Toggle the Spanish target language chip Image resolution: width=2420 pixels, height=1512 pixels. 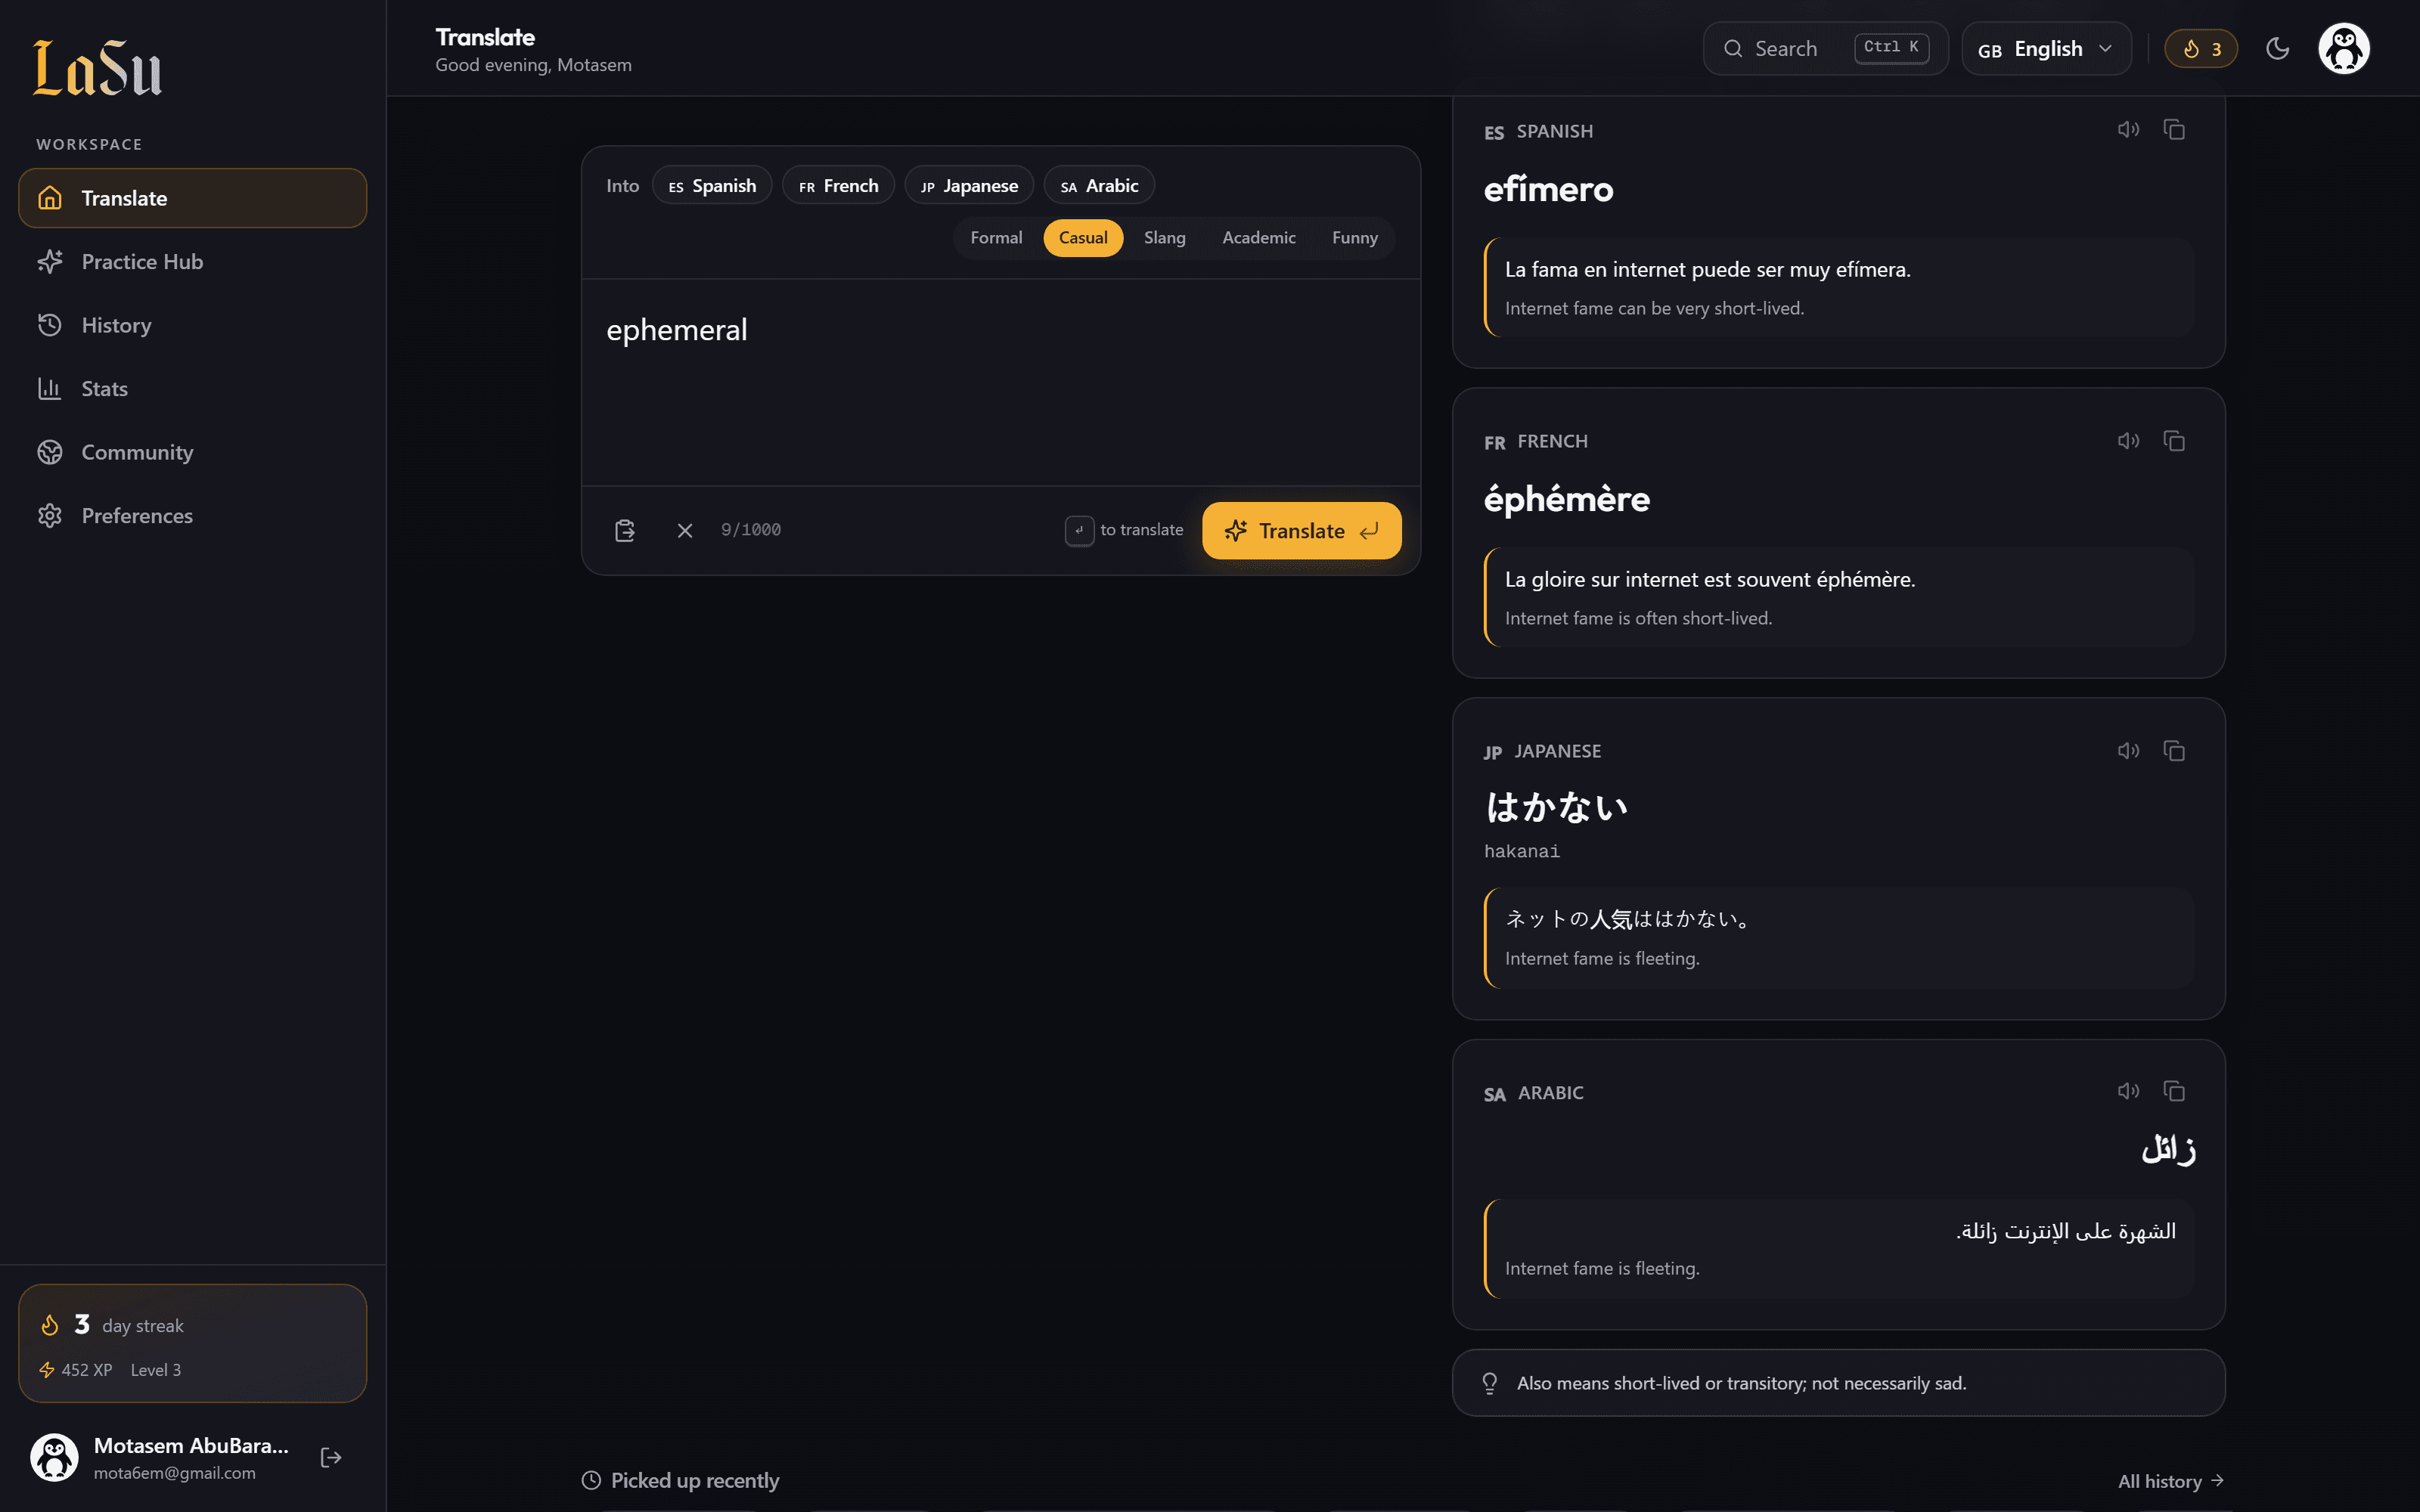coord(712,186)
